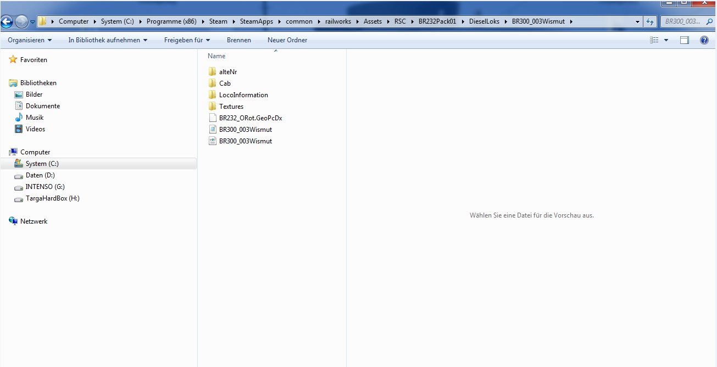The image size is (717, 367).
Task: Open the Videos library
Action: (x=35, y=129)
